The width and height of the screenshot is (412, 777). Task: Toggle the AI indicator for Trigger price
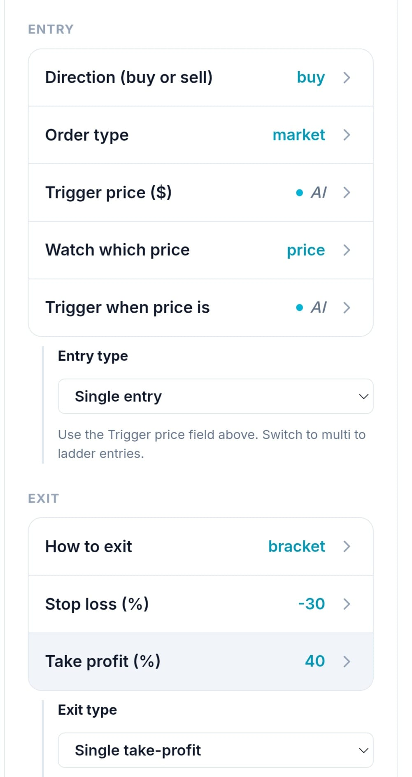pos(312,193)
